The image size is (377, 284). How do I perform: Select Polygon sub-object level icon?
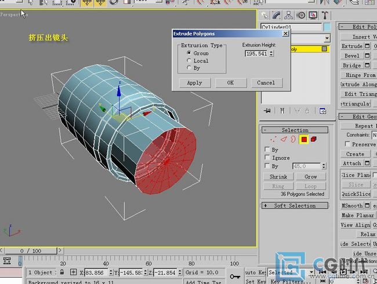pyautogui.click(x=304, y=139)
